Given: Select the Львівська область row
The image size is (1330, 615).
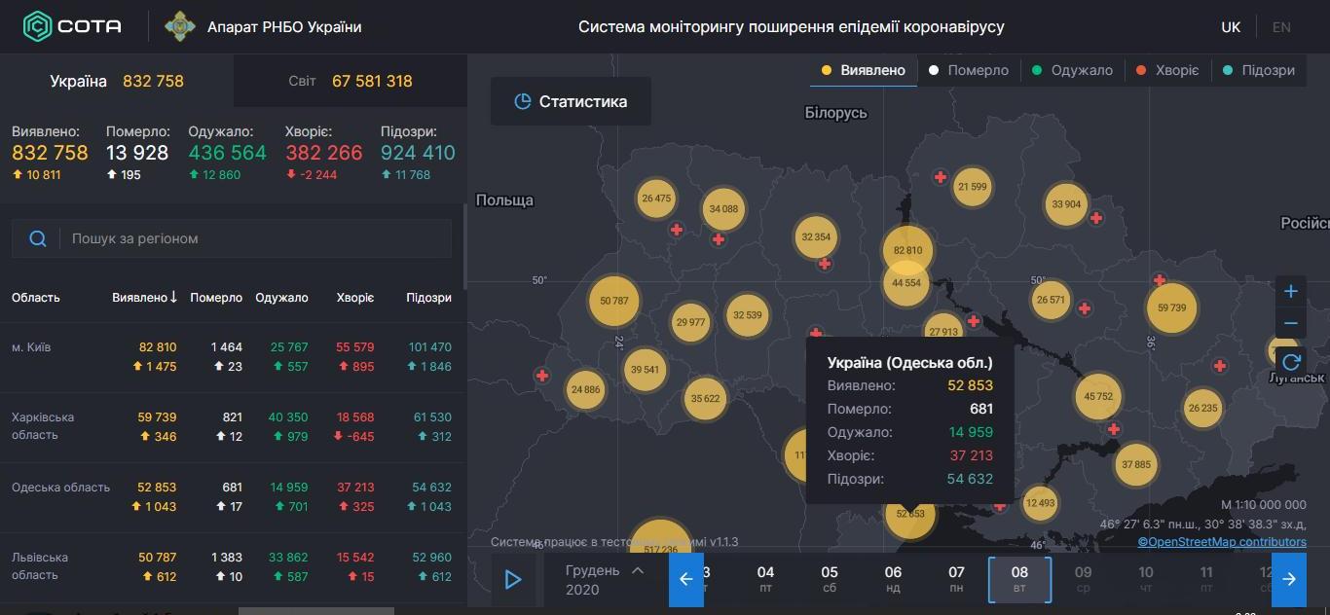Looking at the screenshot, I should pos(232,567).
